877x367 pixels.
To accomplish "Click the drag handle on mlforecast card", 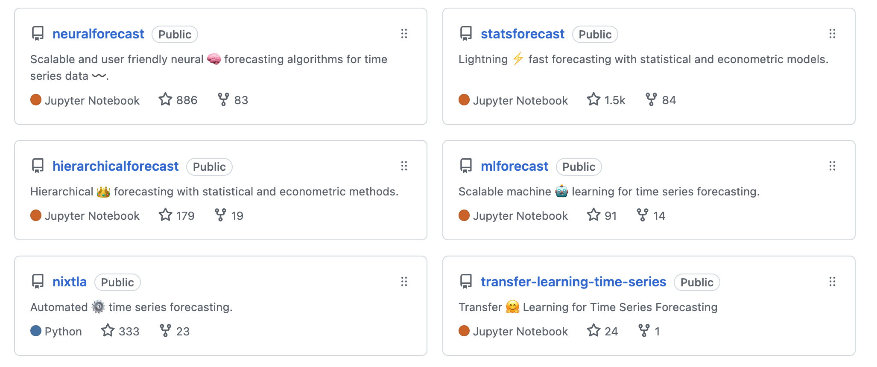I will pos(832,166).
